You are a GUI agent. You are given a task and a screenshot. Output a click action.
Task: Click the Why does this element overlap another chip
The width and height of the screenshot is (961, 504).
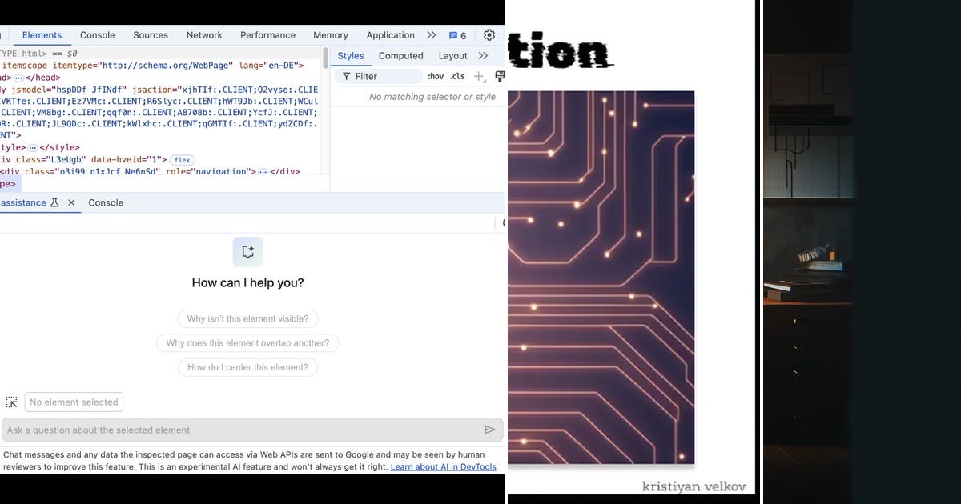click(247, 343)
